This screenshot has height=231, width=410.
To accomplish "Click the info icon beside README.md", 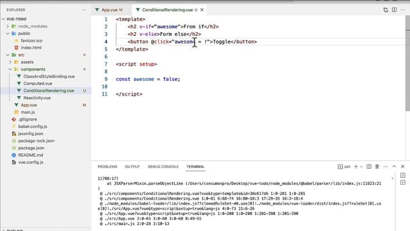I will click(x=14, y=155).
